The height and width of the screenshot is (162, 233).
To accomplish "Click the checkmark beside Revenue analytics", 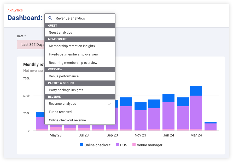I will point(109,104).
